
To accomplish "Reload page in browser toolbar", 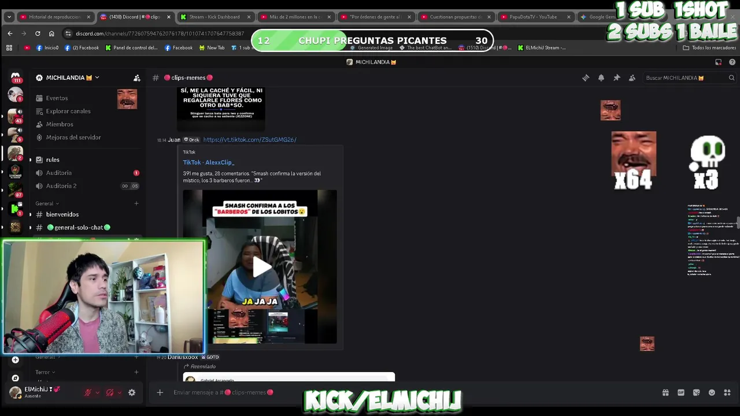I will [38, 34].
